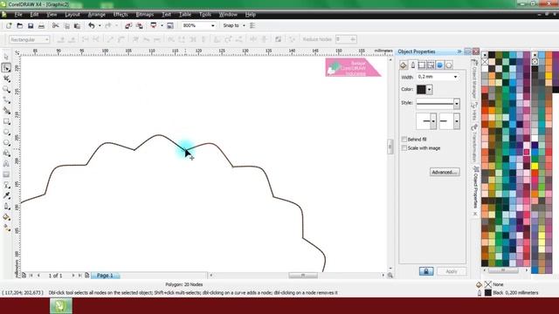Open the Welcome Screen toolbar icon
This screenshot has width=559, height=314.
click(170, 25)
